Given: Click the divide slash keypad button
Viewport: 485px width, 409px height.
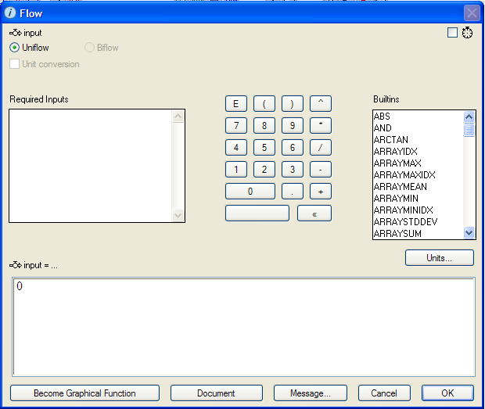Looking at the screenshot, I should pos(321,148).
